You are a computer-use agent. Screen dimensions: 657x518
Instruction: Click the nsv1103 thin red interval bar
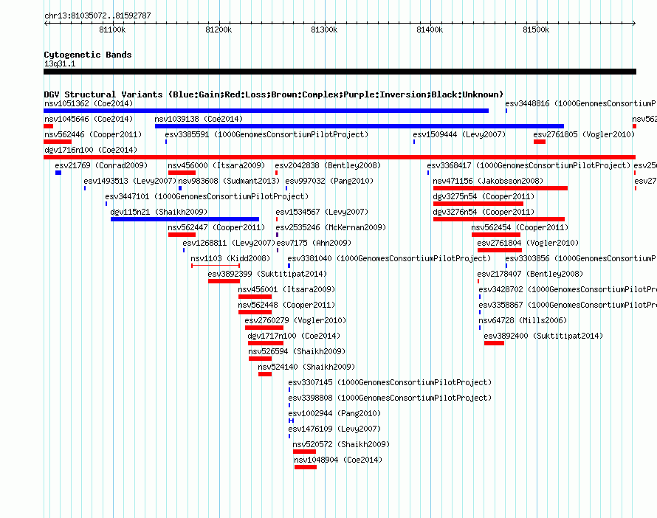pos(216,266)
